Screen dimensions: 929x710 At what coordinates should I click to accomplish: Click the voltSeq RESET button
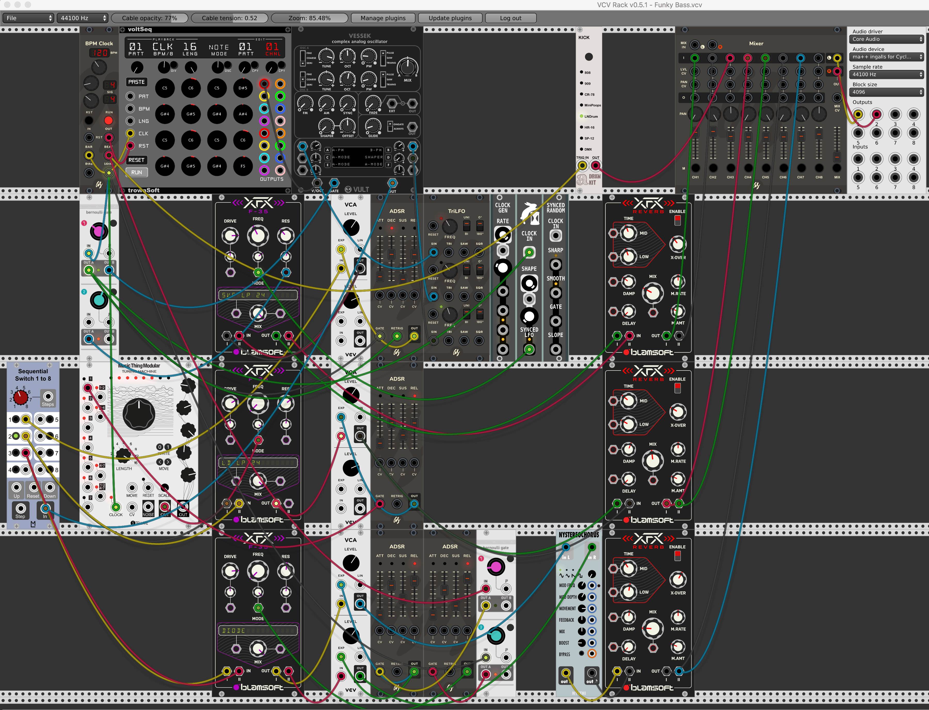pyautogui.click(x=137, y=160)
